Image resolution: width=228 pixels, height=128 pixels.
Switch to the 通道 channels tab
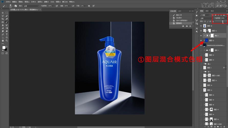[x=207, y=11]
